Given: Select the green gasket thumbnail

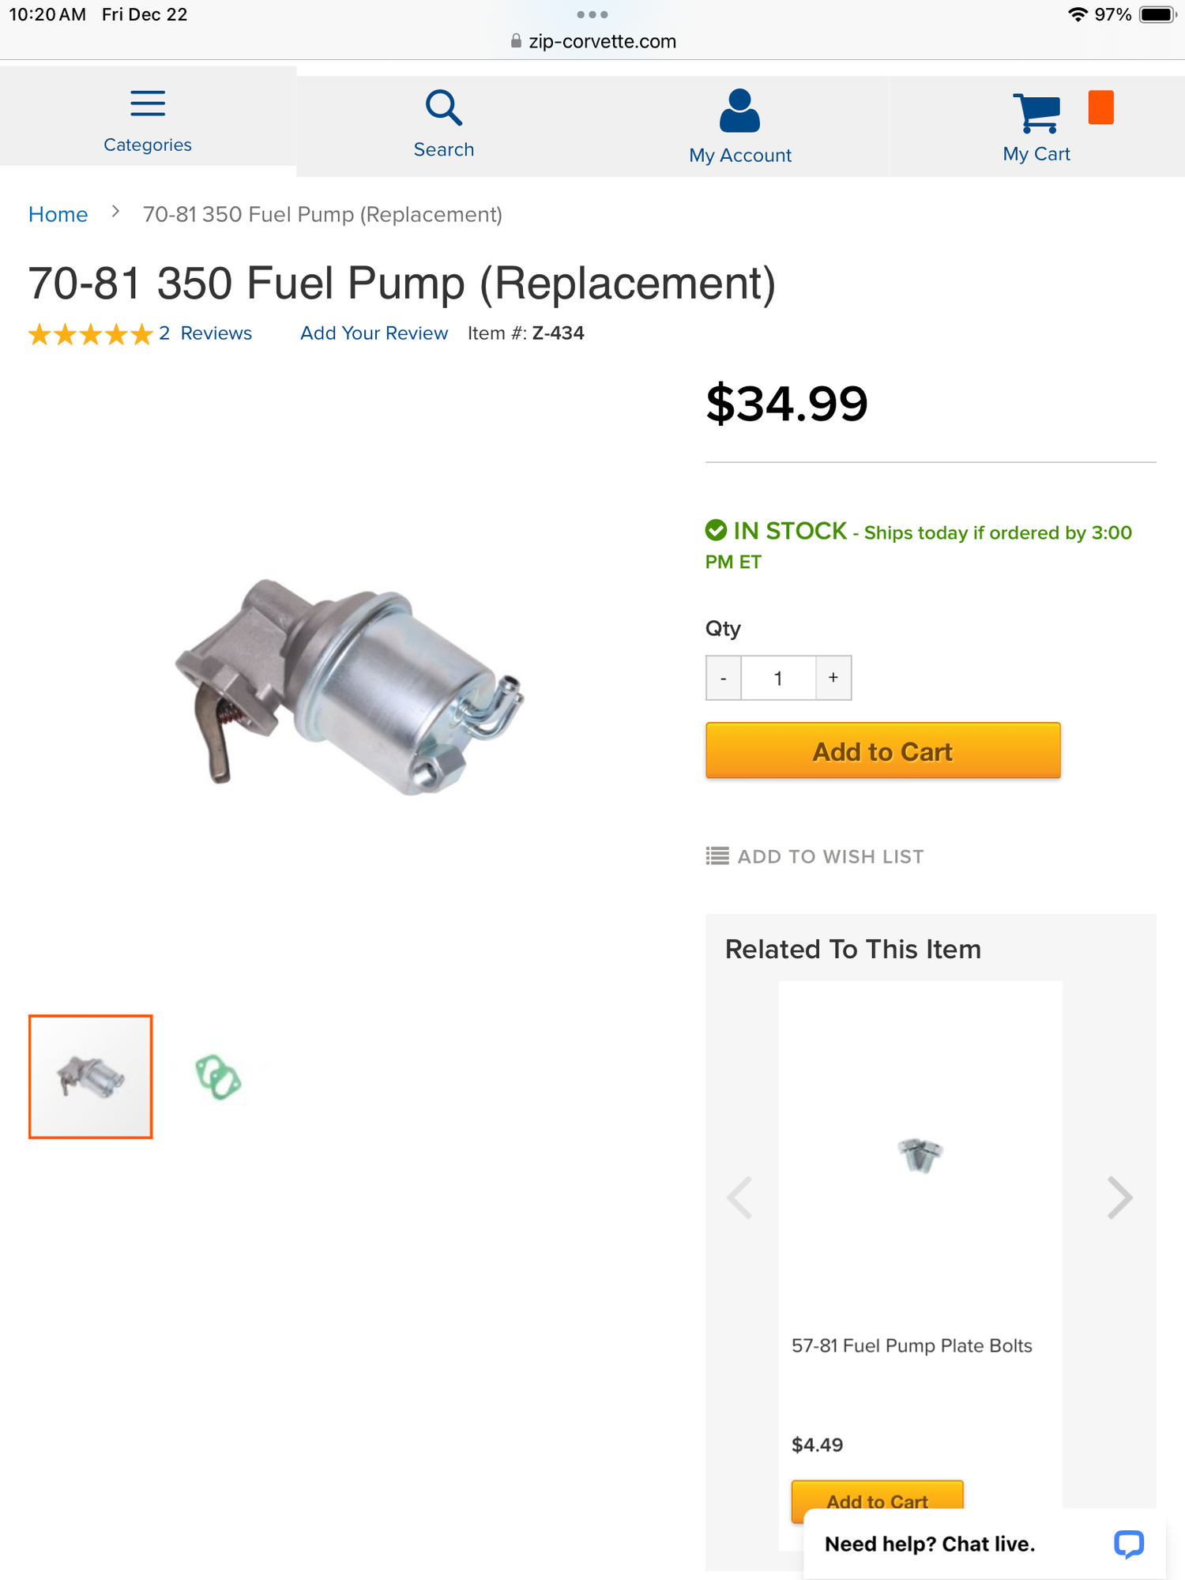Looking at the screenshot, I should click(219, 1077).
